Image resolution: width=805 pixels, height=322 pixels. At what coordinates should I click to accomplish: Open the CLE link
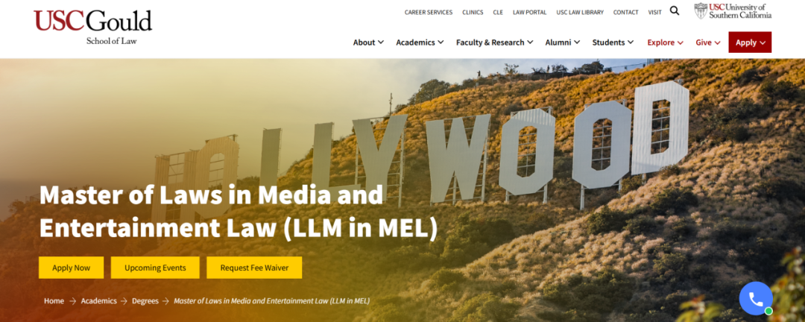pos(498,13)
